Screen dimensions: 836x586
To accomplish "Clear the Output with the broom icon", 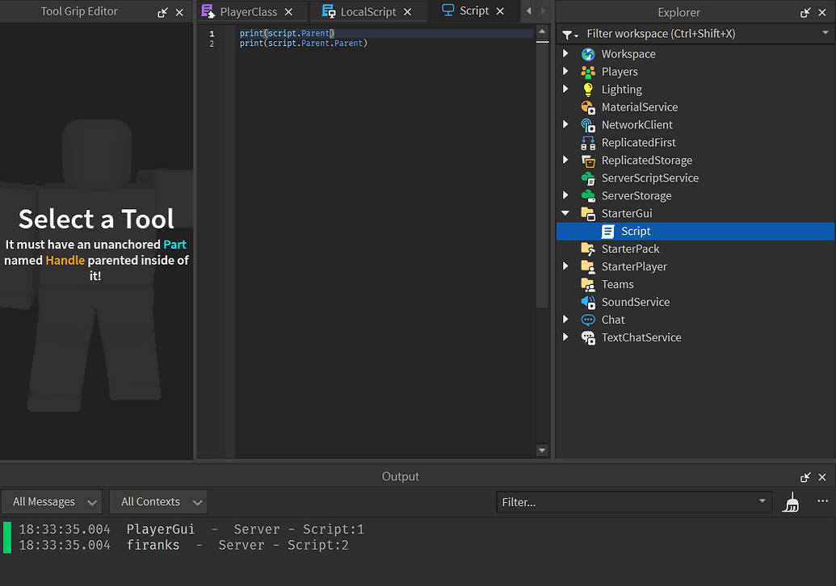I will (x=791, y=501).
